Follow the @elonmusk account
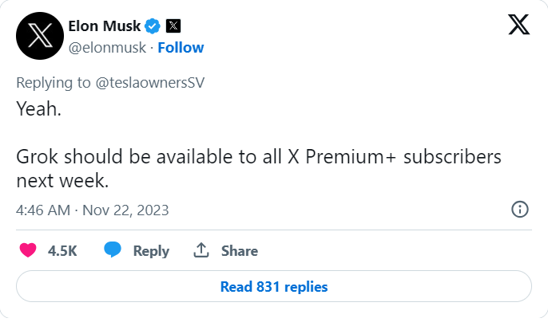Screen dimensions: 548x326 point(181,47)
